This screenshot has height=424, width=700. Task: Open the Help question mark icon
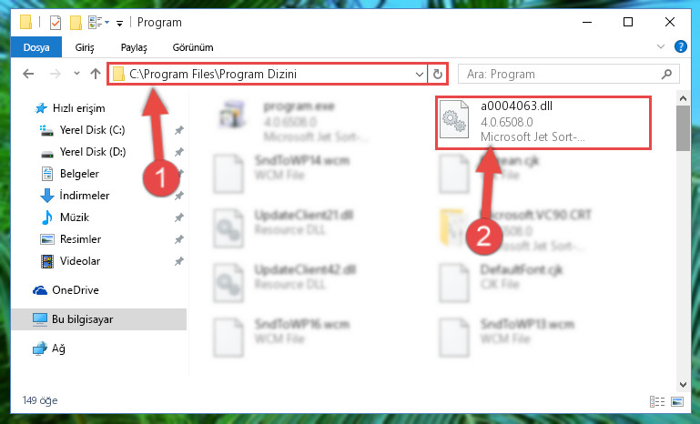[x=680, y=46]
